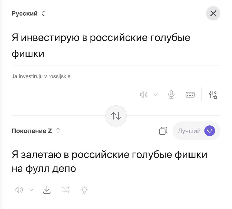Screen dimensions: 232x209
Task: Open voice and settings panel via sliders icon
Action: tap(213, 94)
